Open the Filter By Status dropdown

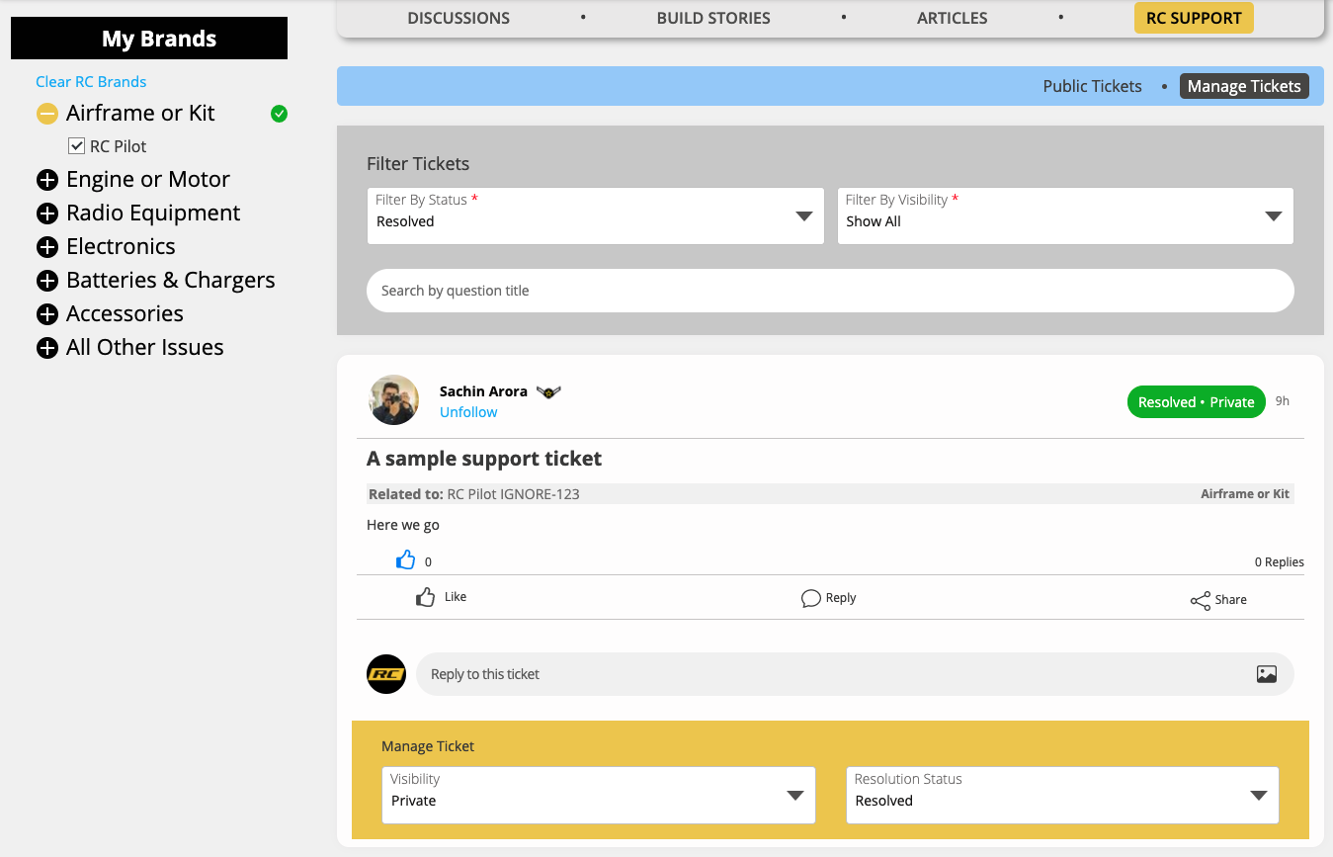point(595,215)
